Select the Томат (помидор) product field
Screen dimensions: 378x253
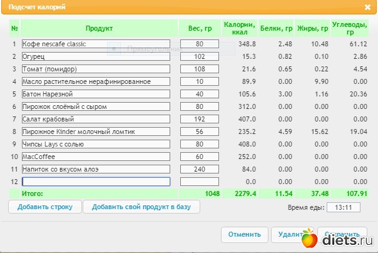(96, 69)
